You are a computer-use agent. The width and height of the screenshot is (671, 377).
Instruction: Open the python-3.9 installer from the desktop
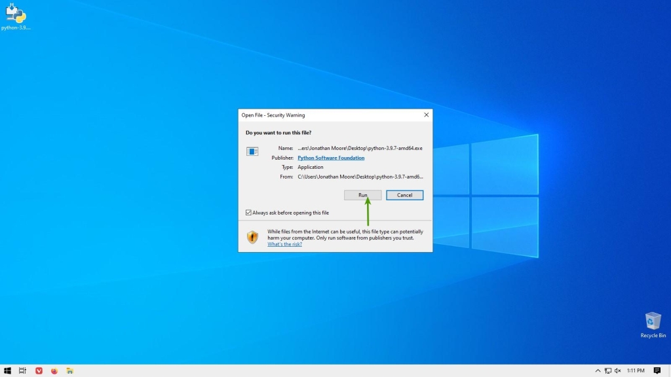pyautogui.click(x=14, y=14)
